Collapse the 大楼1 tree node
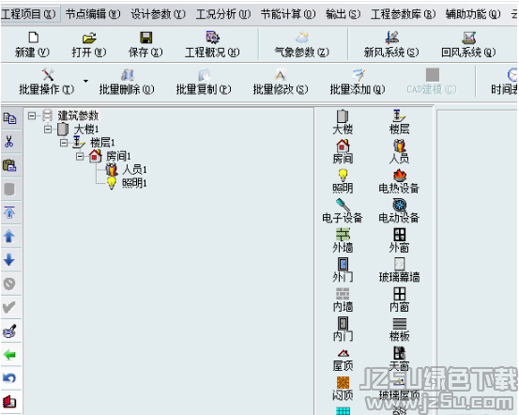Screen dimensions: 519x415 [x=48, y=130]
